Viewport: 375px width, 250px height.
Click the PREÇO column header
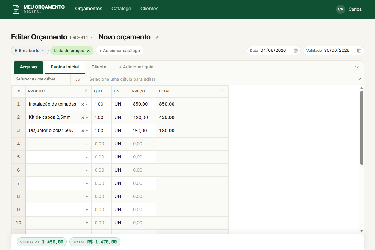point(143,91)
